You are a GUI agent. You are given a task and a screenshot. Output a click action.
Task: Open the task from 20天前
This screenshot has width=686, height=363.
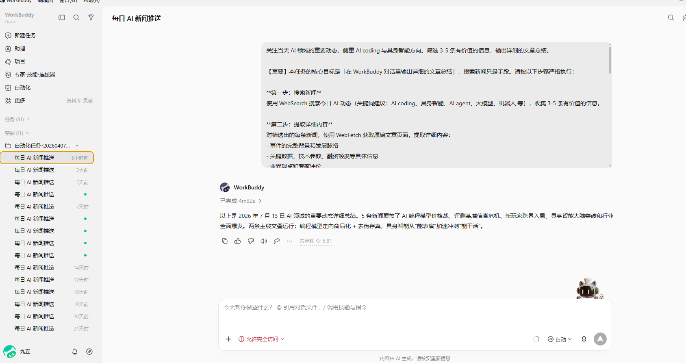point(47,316)
